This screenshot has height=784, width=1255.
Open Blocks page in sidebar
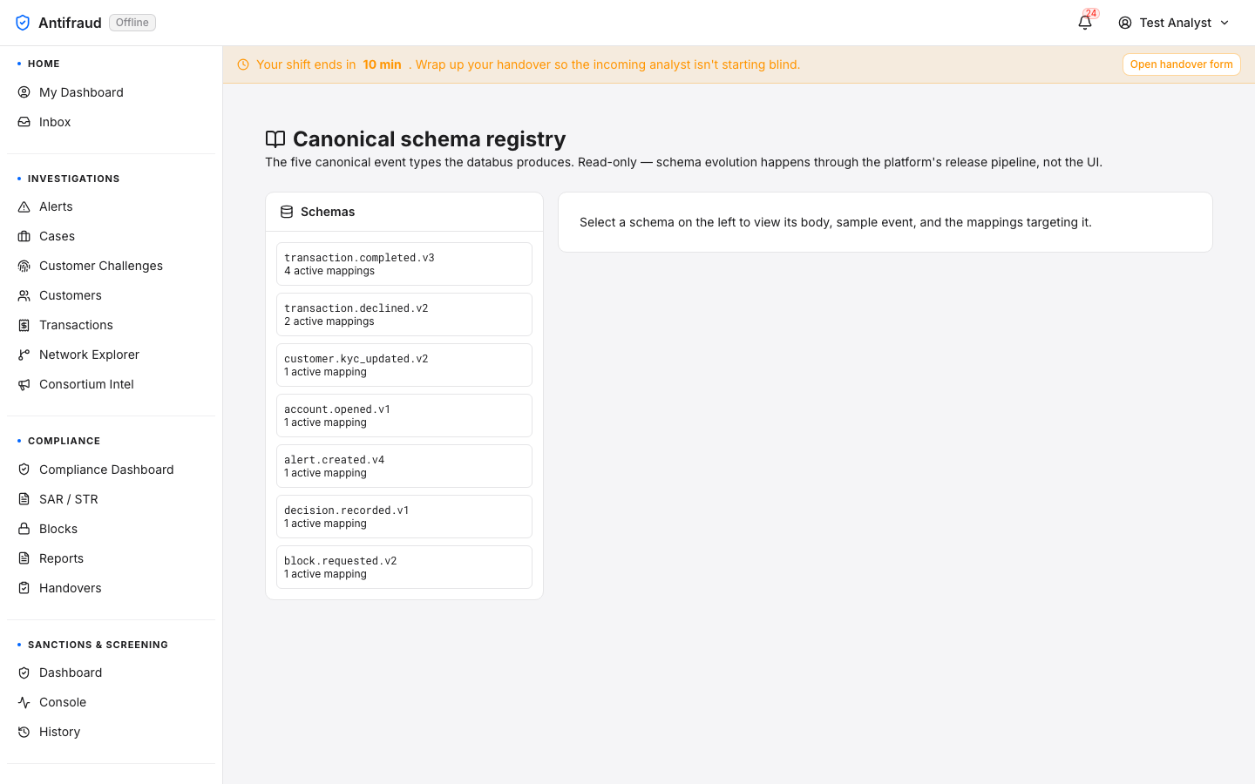pos(112,529)
